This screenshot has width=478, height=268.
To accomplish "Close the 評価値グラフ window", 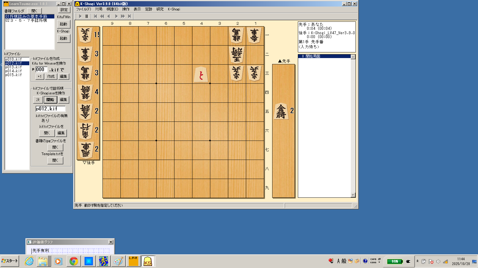I will 111,242.
